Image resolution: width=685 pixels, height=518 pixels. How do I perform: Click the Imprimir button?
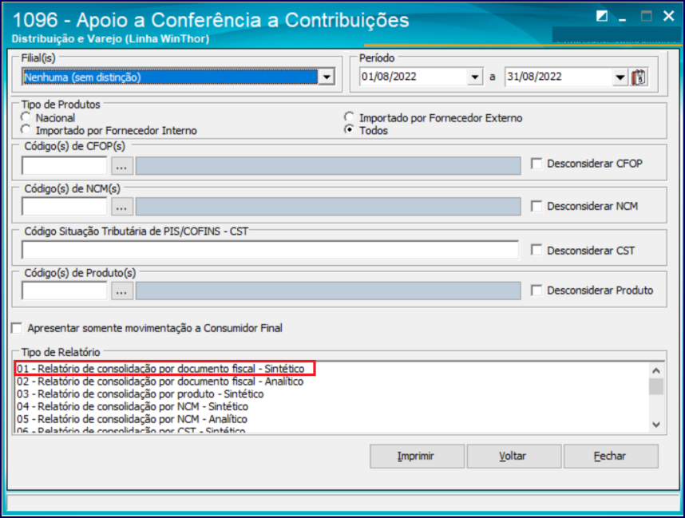point(417,457)
